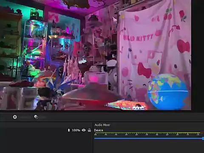Click the volume slider handle at far end
Screen dimensions: 204x153
click(203, 139)
